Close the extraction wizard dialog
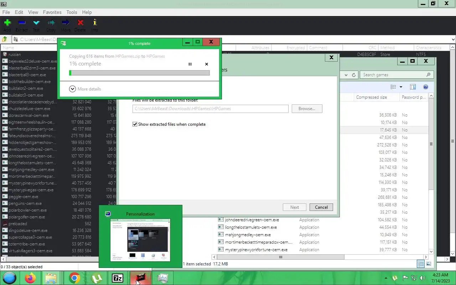This screenshot has height=285, width=456. tap(331, 57)
